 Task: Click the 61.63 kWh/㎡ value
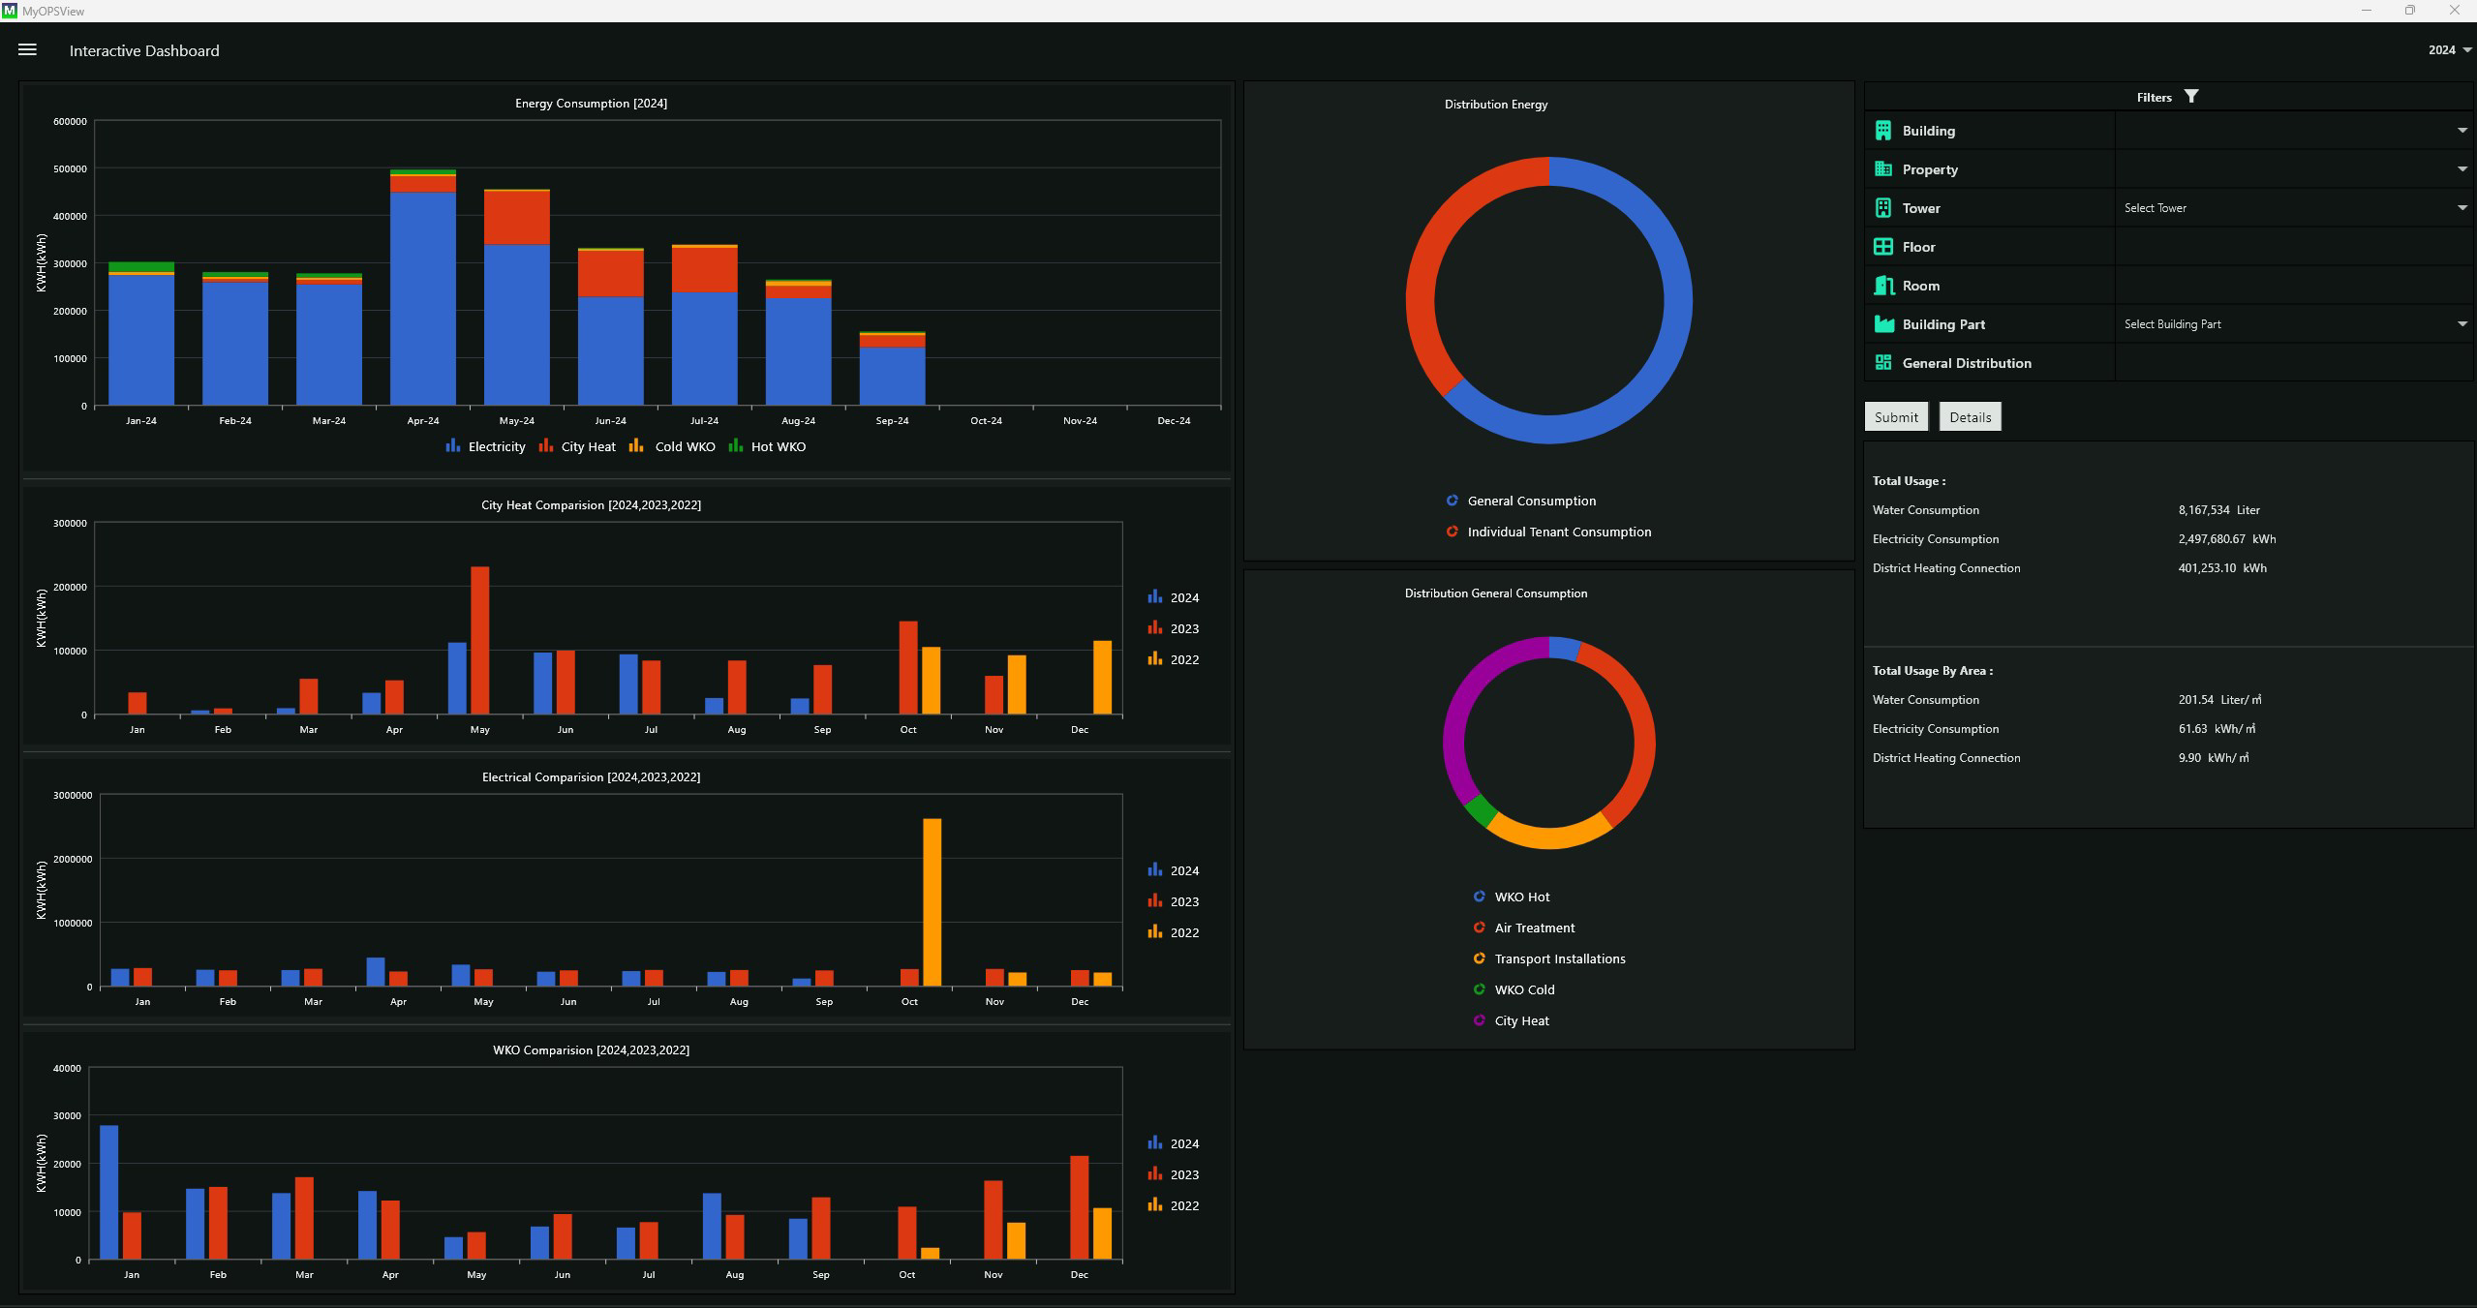[x=2217, y=729]
